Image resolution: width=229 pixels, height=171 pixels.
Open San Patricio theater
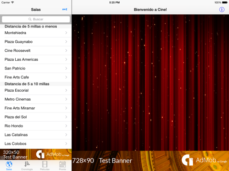coord(36,68)
